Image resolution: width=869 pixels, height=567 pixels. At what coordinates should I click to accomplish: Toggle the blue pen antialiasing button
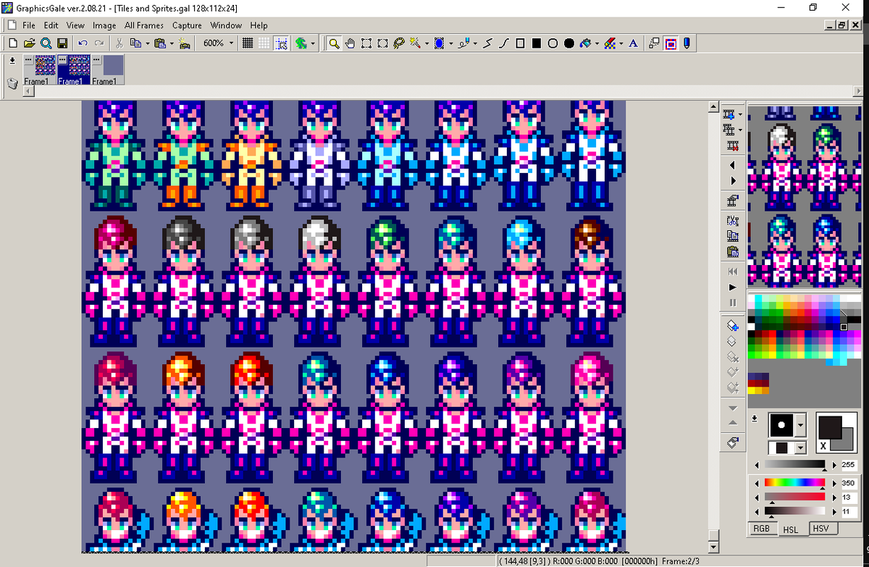pyautogui.click(x=686, y=43)
